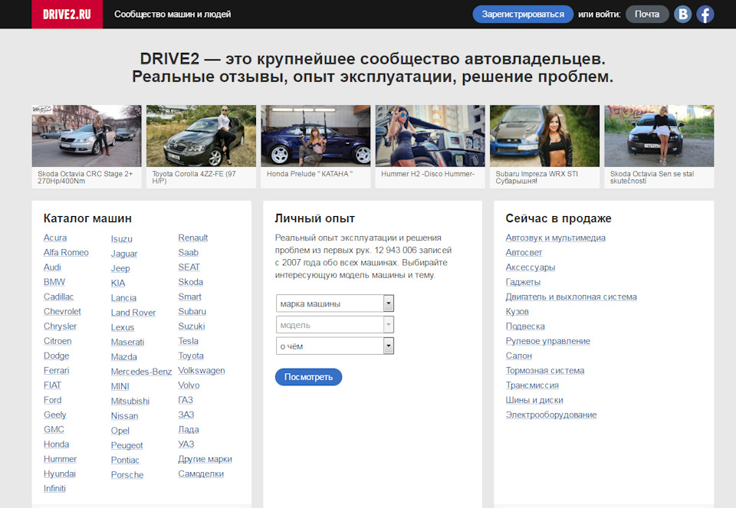This screenshot has height=508, width=736.
Task: Open Двигатель и выхлопная система category
Action: (571, 297)
